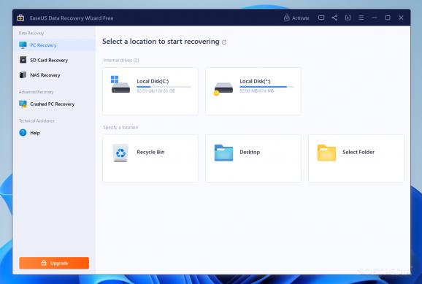
Task: Click the Local Disk(*:) usage bar
Action: [x=266, y=87]
